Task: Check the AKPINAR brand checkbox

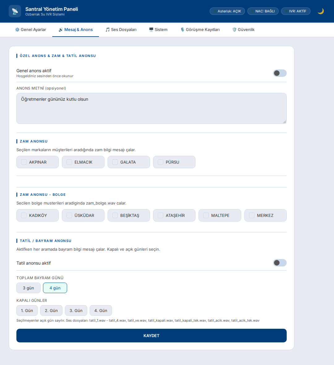Action: 24,162
